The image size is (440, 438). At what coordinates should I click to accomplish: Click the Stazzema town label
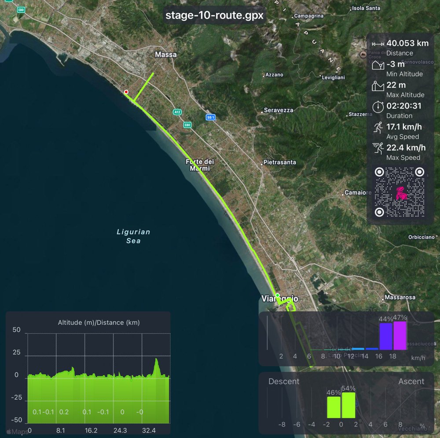coord(360,114)
